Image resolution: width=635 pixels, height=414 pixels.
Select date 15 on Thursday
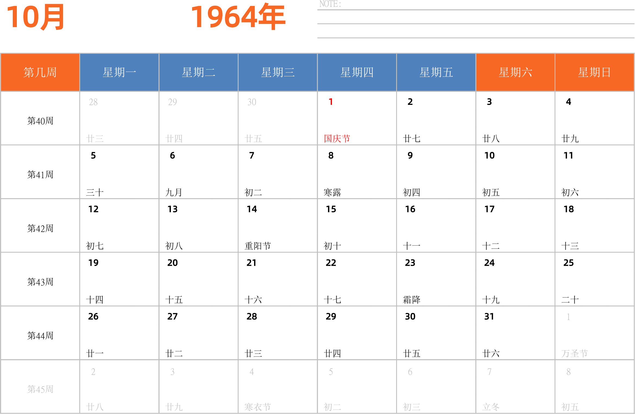[x=331, y=209]
